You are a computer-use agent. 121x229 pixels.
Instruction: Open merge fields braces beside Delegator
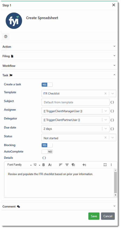point(112,120)
